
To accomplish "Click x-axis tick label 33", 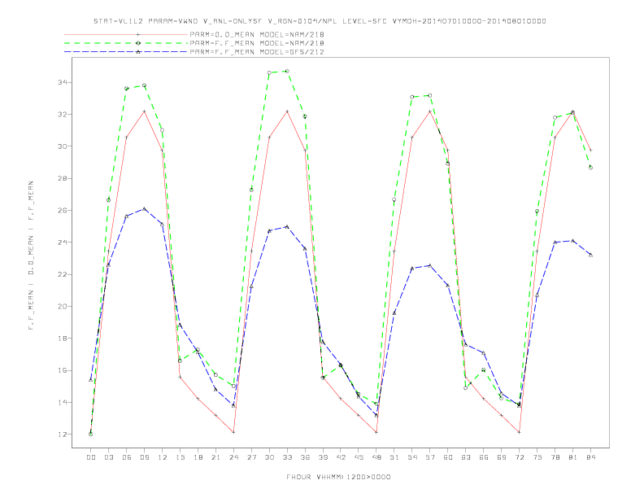I will click(287, 457).
